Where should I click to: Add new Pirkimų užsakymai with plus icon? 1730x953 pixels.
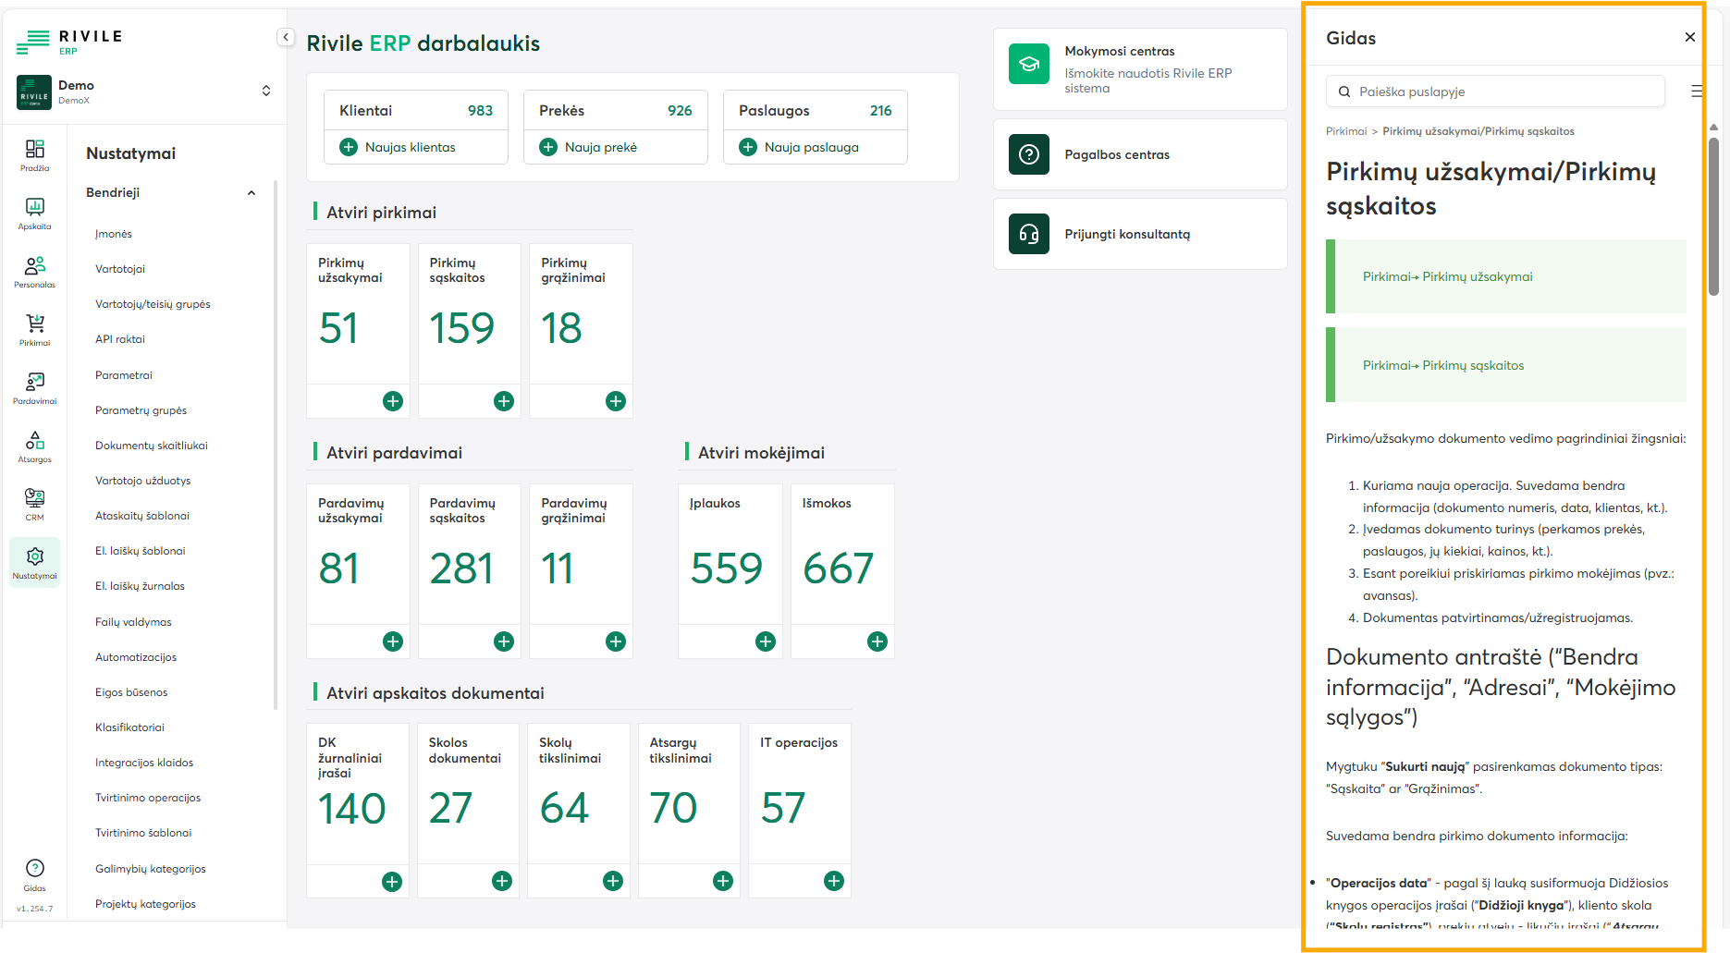pyautogui.click(x=393, y=401)
